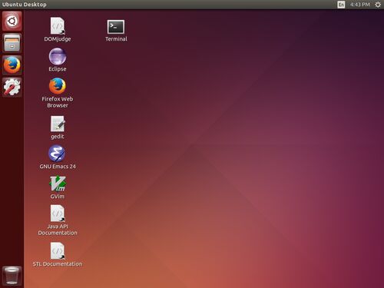This screenshot has width=384, height=288.
Task: Open Files manager in the launcher
Action: point(12,43)
